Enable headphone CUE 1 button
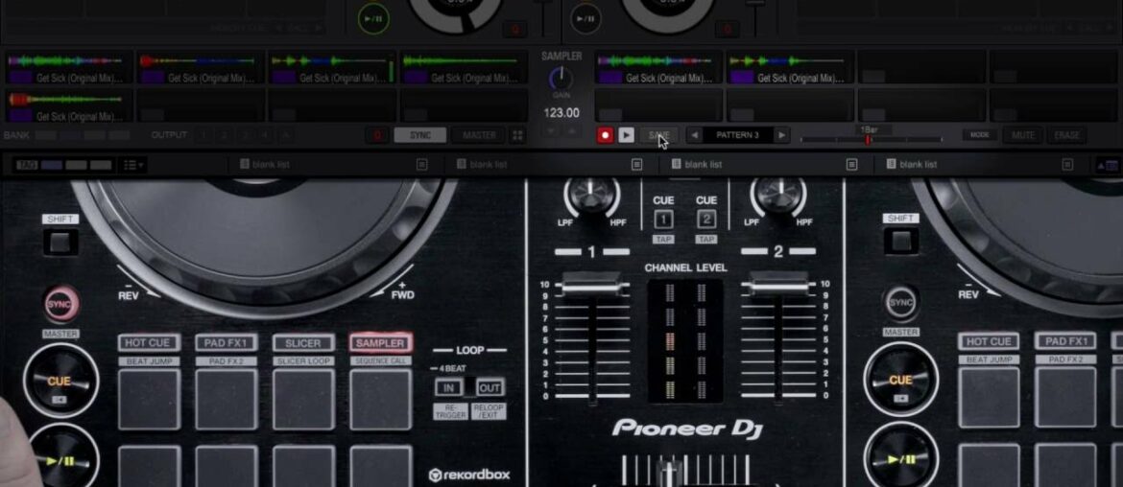Screen dimensions: 1123x487 click(x=663, y=219)
